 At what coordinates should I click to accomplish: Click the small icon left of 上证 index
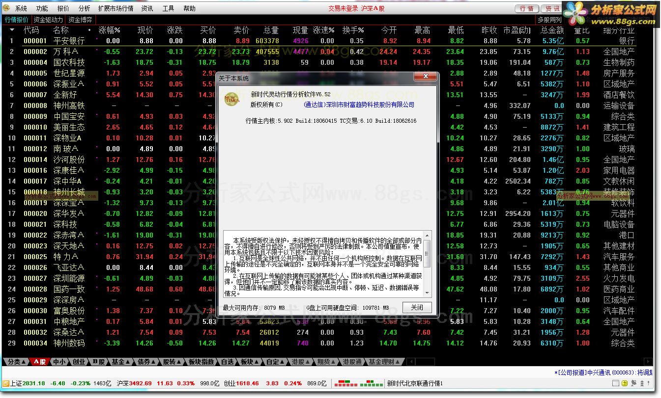coord(5,383)
